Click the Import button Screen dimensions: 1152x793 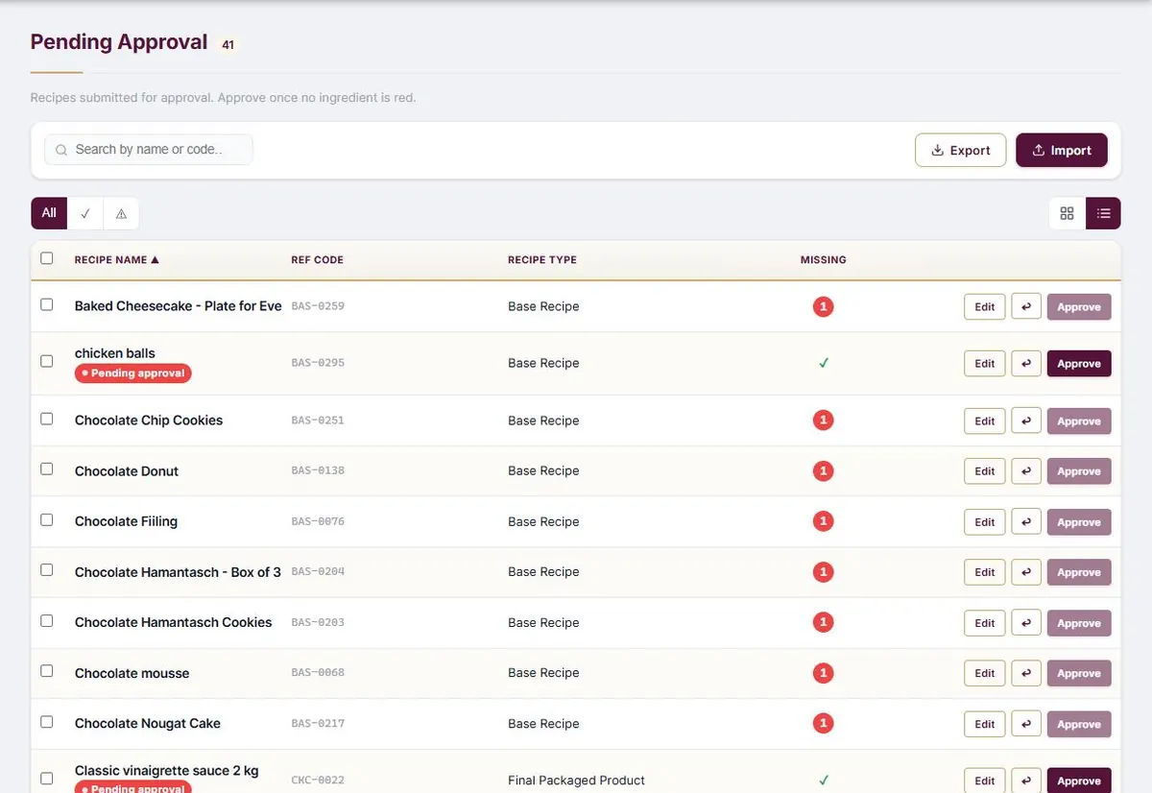(x=1061, y=150)
